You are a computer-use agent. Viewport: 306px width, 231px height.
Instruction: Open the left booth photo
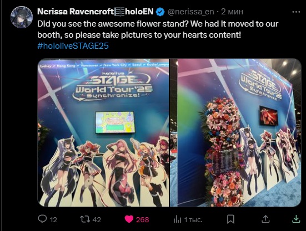(103, 132)
